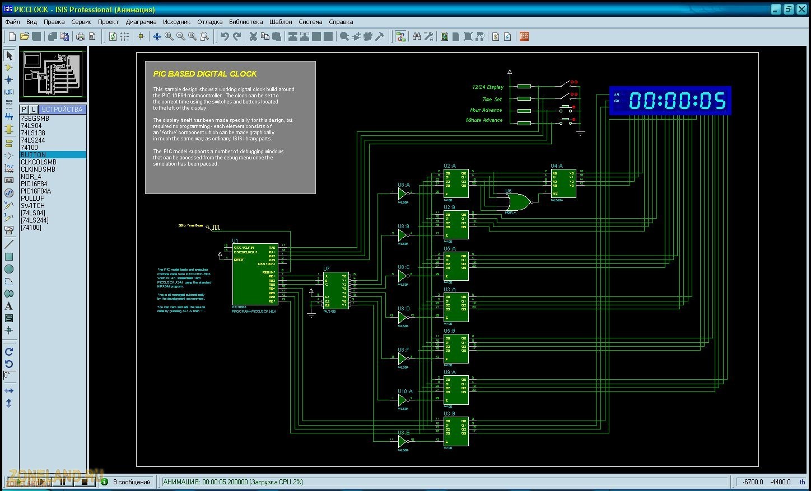The image size is (811, 491).
Task: Pick the 2D line drawing tool
Action: pyautogui.click(x=9, y=244)
